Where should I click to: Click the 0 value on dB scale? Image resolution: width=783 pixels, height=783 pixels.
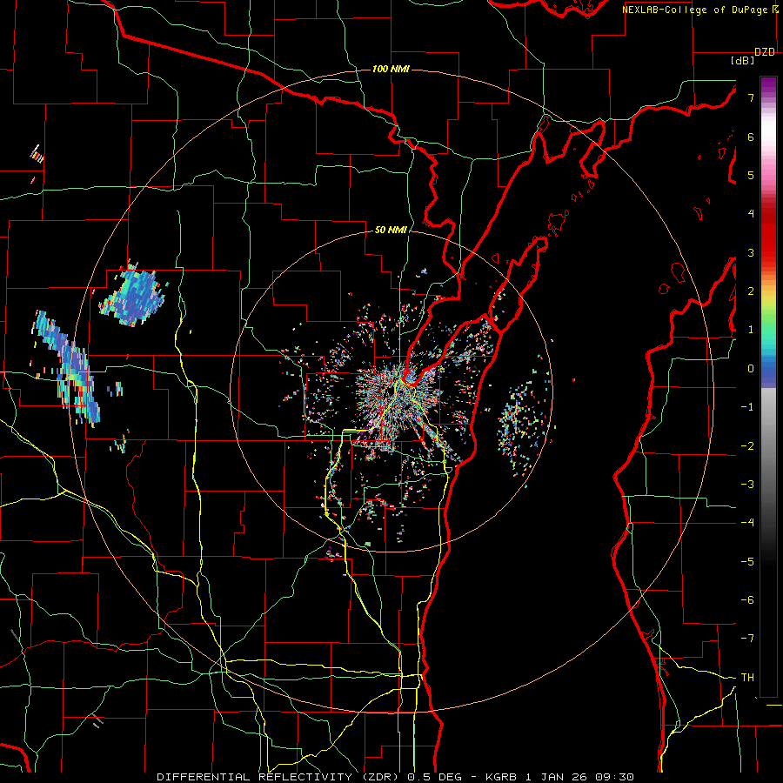coord(751,369)
